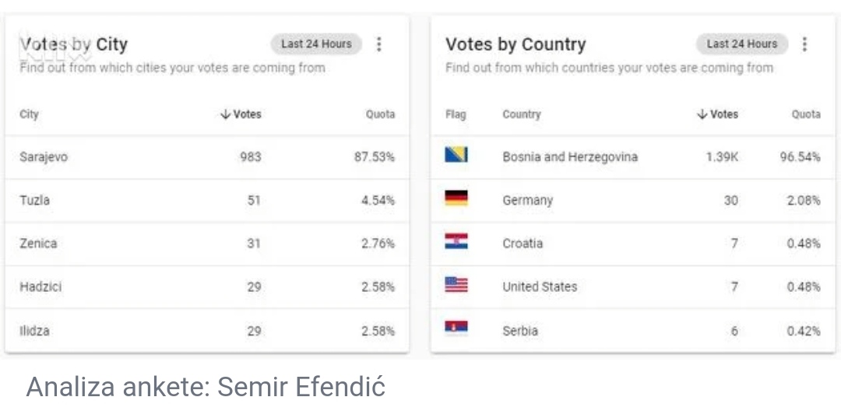The width and height of the screenshot is (841, 411).
Task: Click the Country column header
Action: tap(521, 114)
